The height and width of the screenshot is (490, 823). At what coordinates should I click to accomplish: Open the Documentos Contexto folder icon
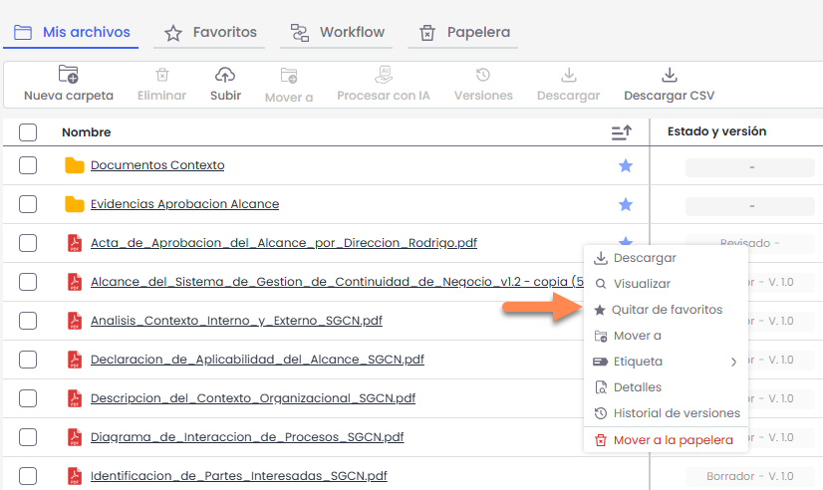[x=75, y=166]
